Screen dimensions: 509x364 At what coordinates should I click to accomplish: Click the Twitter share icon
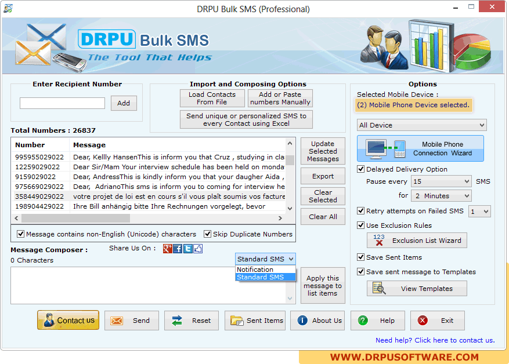[187, 249]
